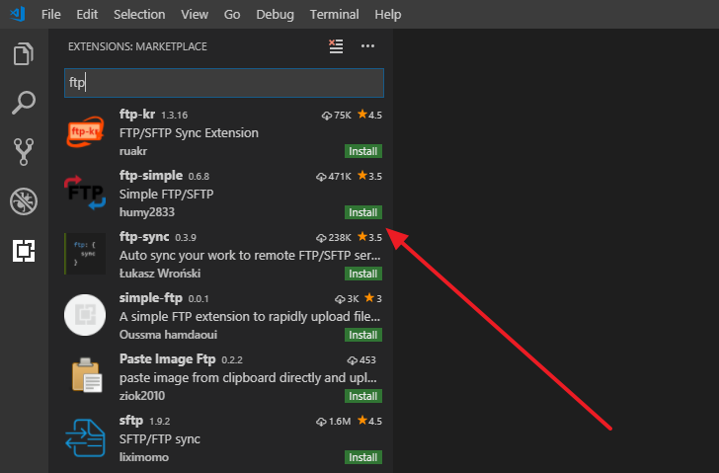
Task: Click the ftp-simple 471K download count
Action: tap(334, 177)
